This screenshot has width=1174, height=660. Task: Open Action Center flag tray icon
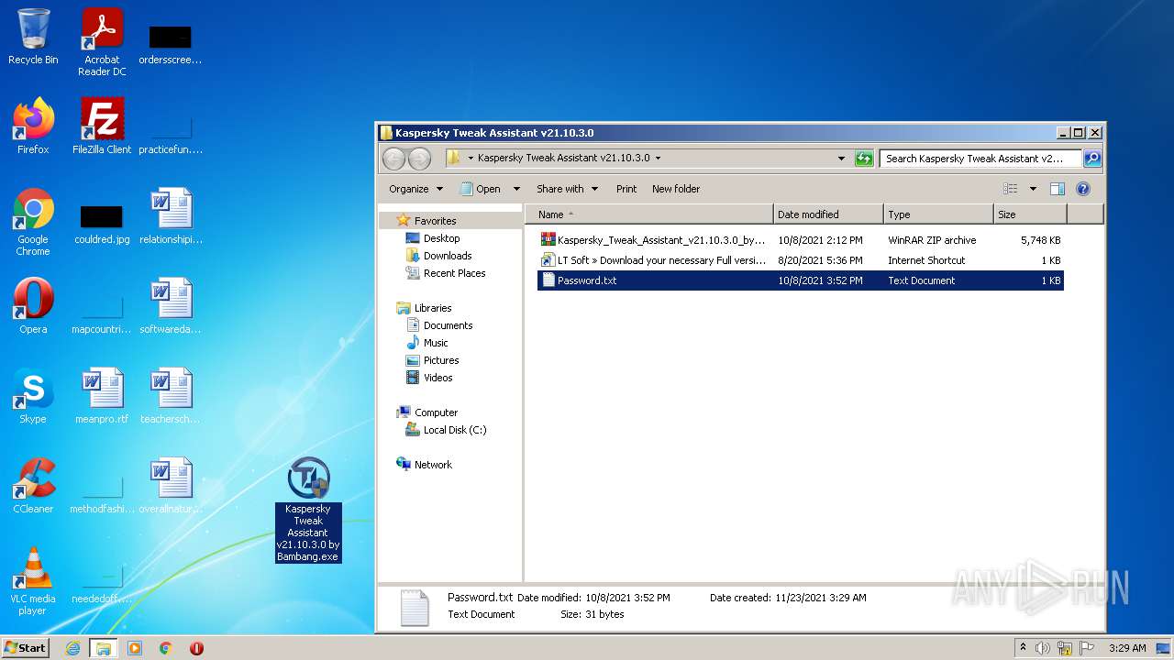tap(1087, 648)
